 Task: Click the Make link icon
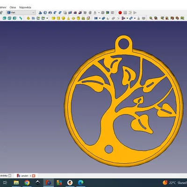click(x=38, y=18)
